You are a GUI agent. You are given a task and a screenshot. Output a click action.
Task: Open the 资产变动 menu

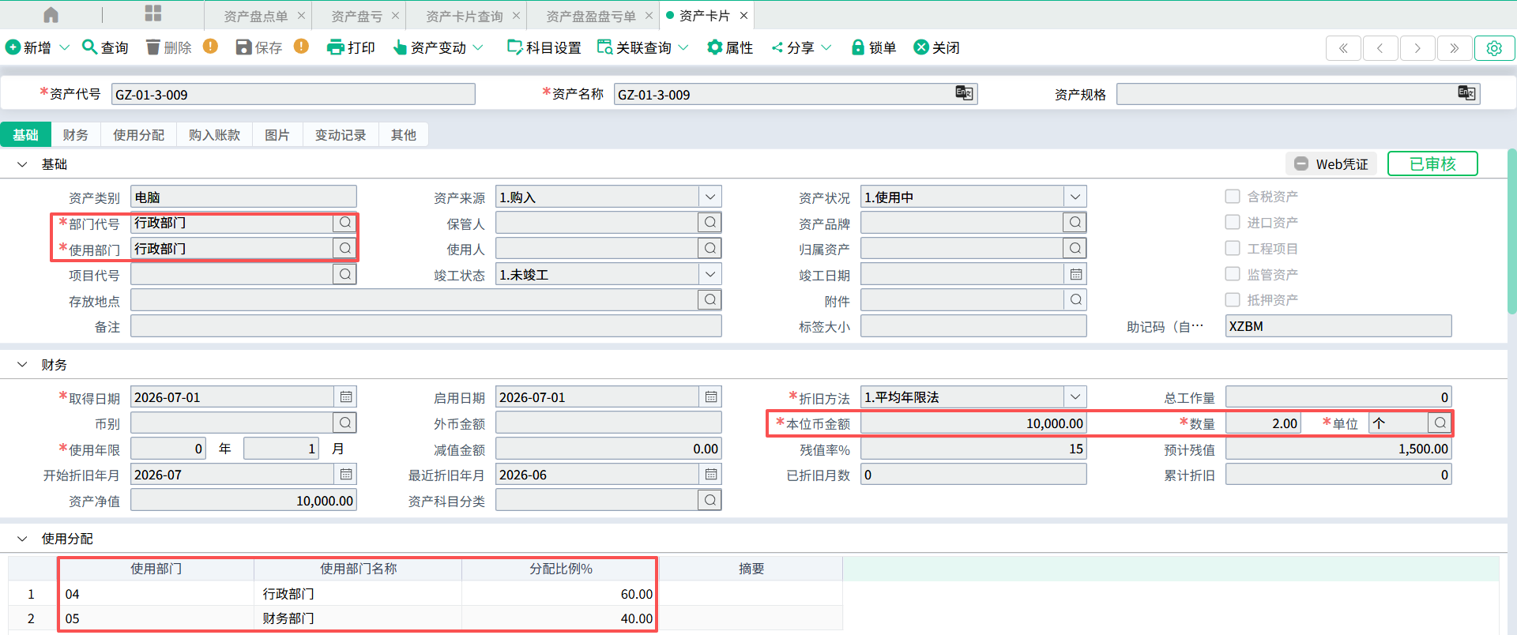(x=439, y=47)
